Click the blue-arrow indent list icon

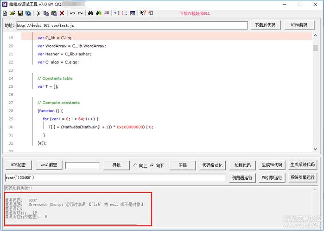click(117, 13)
